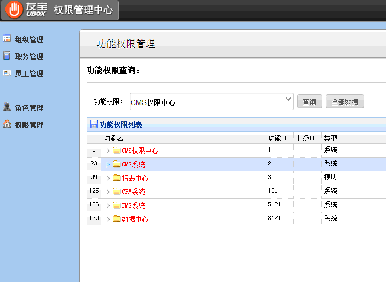Click the 上级ID column header

coord(308,138)
